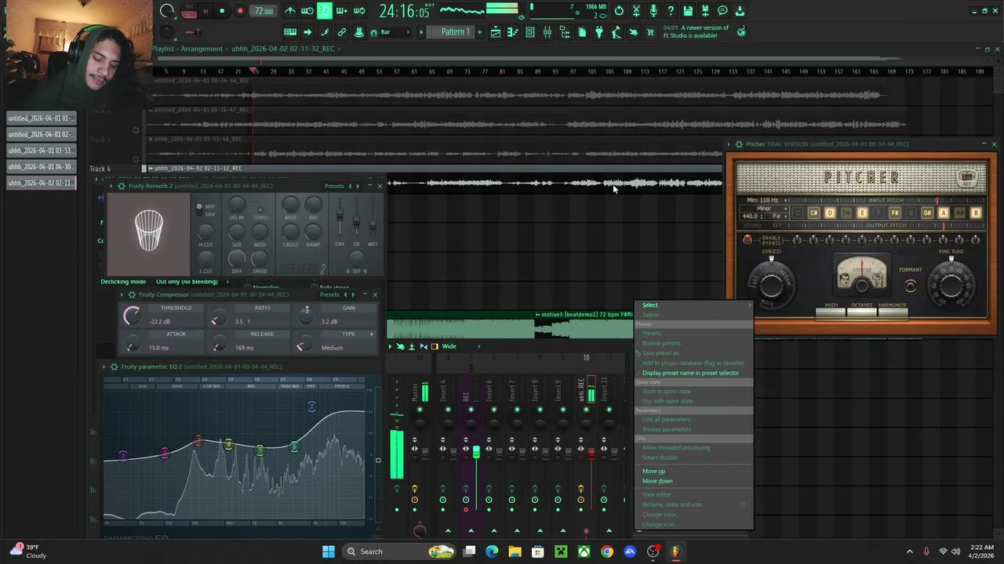Select the C# note key in Pitcher

tap(813, 213)
